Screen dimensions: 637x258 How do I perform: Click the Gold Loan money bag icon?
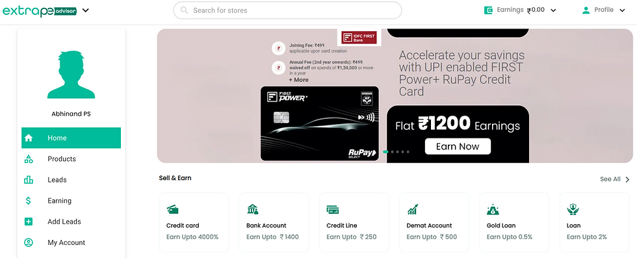tap(493, 210)
